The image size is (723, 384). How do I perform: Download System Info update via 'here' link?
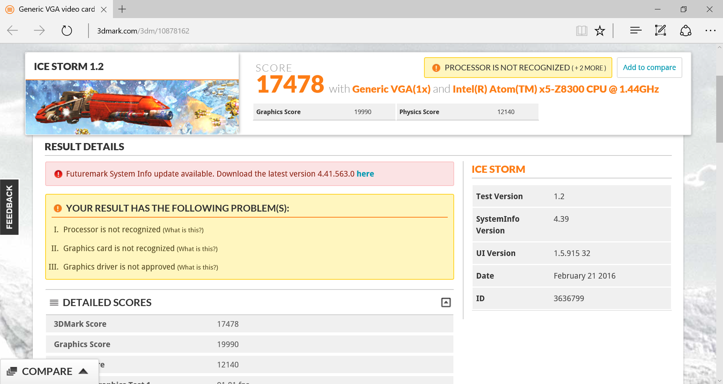click(365, 174)
